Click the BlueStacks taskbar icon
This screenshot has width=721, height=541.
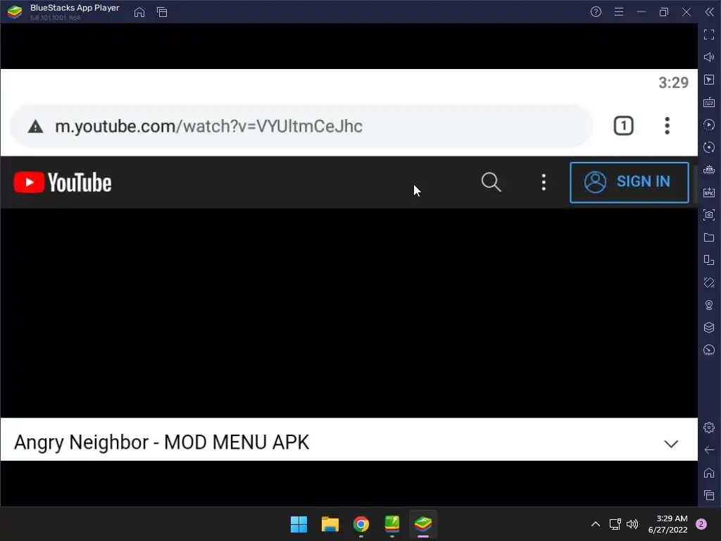tap(423, 524)
